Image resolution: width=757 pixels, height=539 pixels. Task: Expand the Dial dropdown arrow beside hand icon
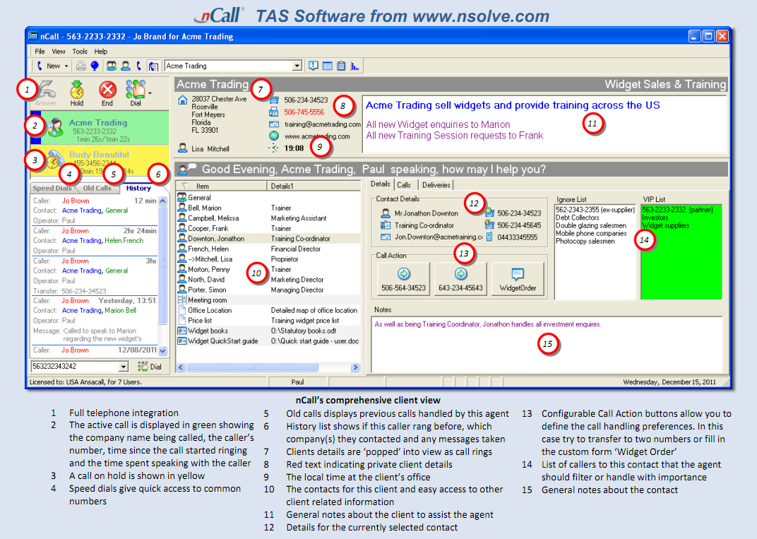[x=150, y=93]
